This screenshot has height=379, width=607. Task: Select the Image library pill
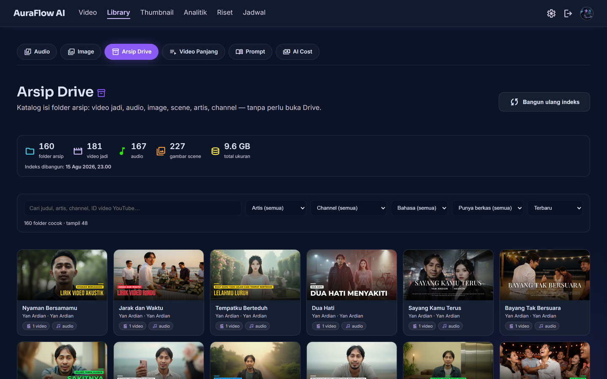click(81, 52)
